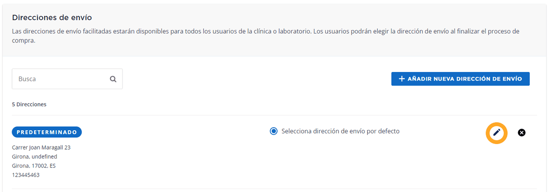Click the '5 Direcciones' count text

tap(29, 104)
